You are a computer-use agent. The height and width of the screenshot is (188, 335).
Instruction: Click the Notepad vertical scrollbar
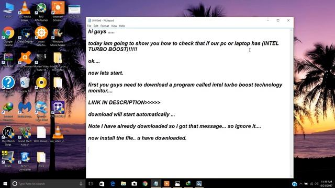point(291,103)
